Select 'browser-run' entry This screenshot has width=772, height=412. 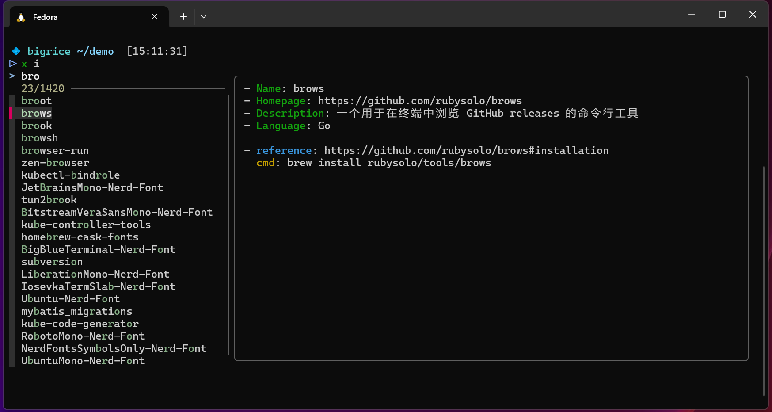55,150
